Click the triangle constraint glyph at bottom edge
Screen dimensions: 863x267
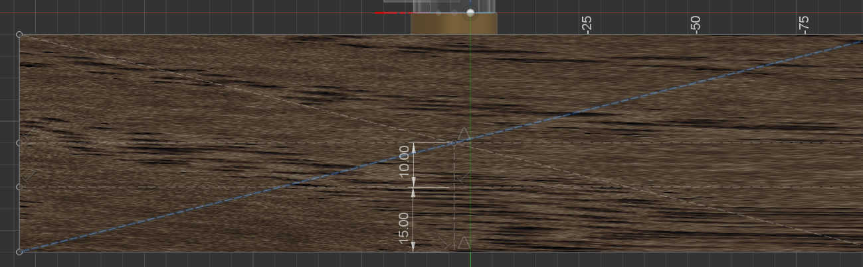coord(464,243)
